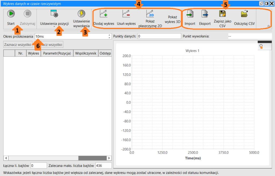
Task: Click the horizontal scrollbar thumb under the table
Action: [92, 158]
